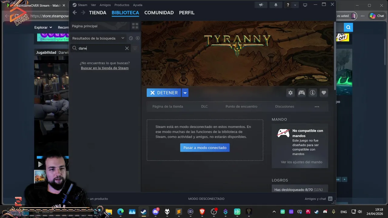This screenshot has height=218, width=388.
Task: Switch to the COMUNIDAD tab
Action: click(159, 12)
